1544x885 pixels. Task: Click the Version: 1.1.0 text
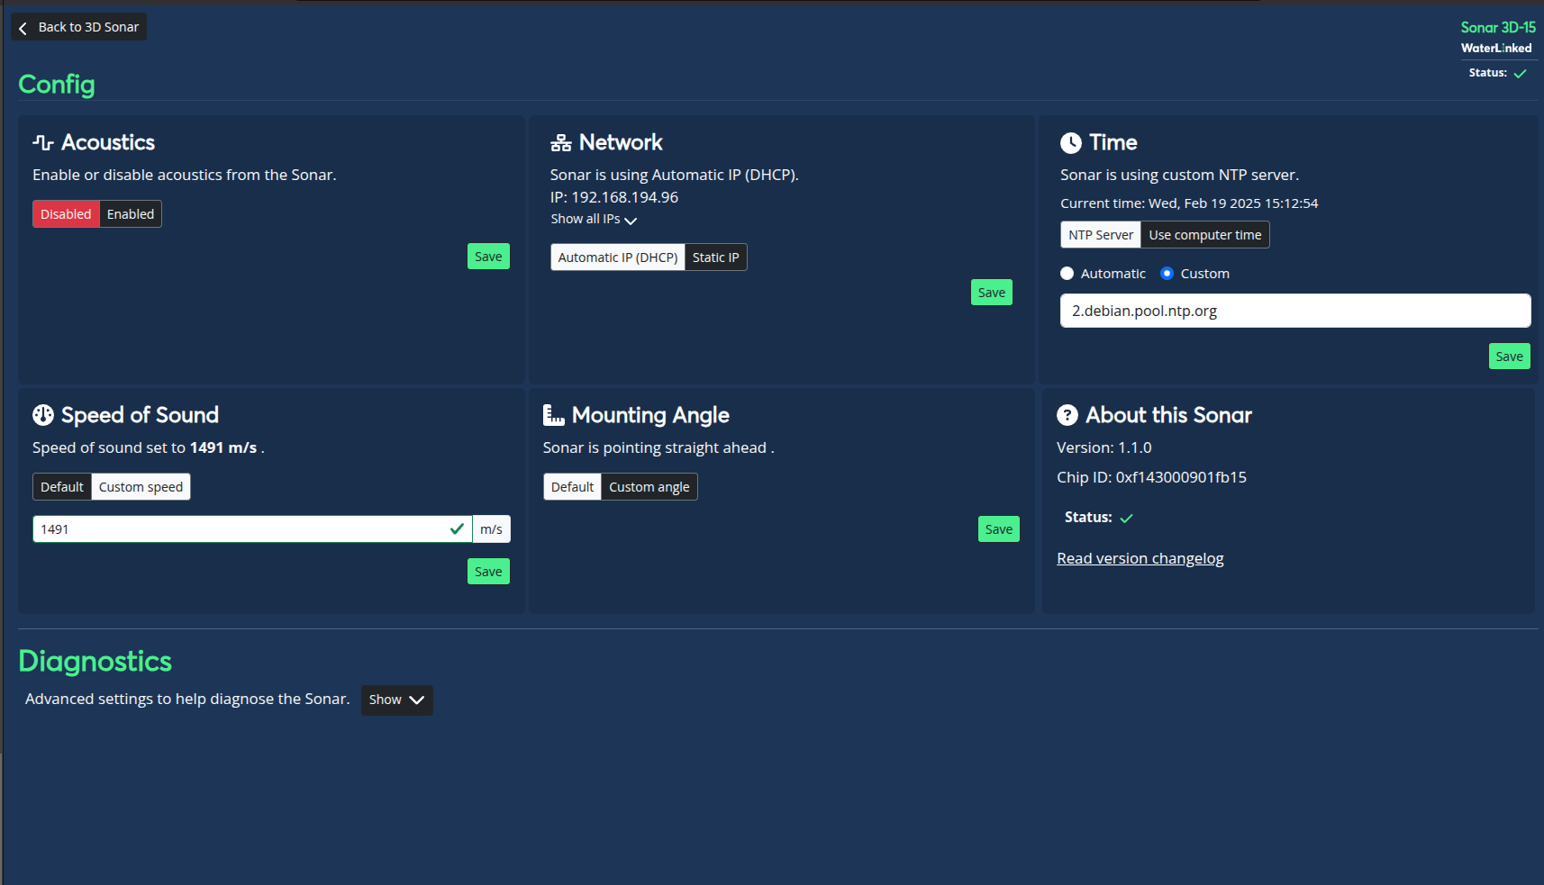(1104, 447)
